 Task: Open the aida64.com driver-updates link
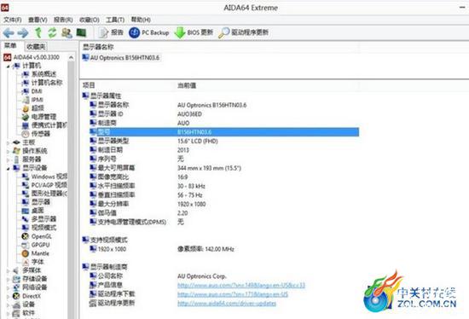[x=227, y=304]
